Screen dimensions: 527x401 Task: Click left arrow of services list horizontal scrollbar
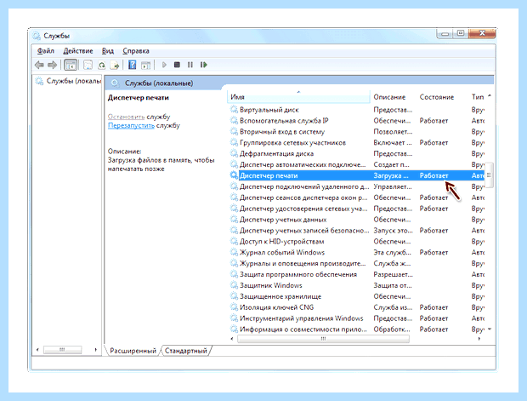(232, 339)
